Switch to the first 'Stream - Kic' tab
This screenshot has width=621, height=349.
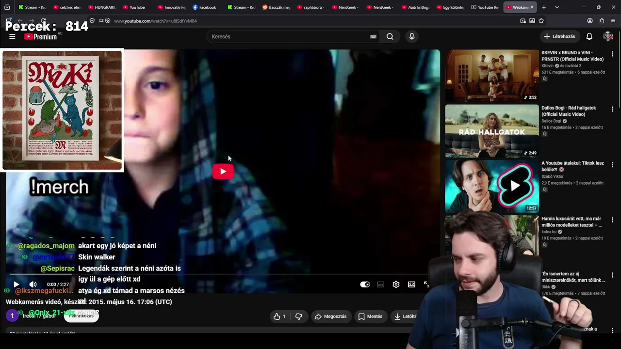point(33,7)
